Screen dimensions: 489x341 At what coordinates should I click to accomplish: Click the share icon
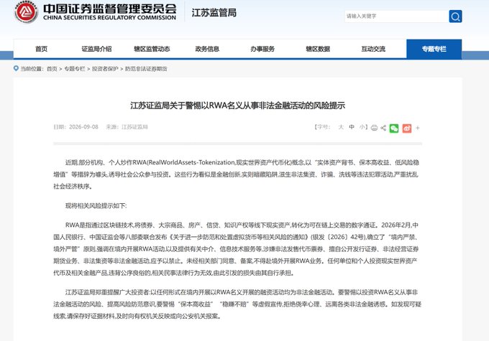point(383,128)
